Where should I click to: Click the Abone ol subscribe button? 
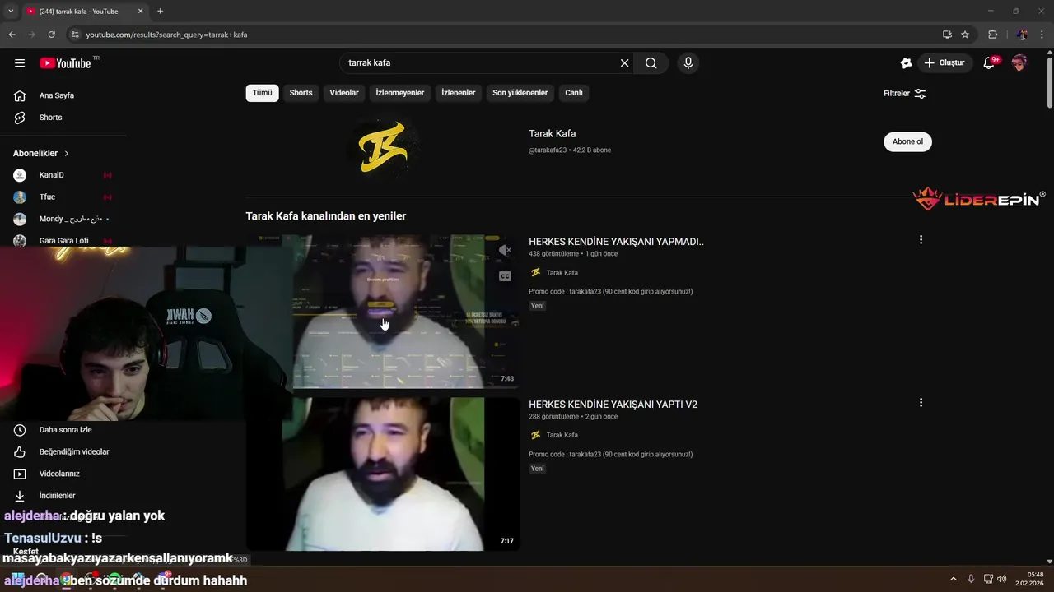[x=907, y=141]
